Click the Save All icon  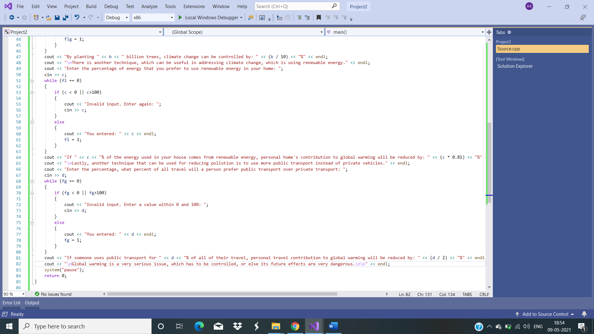point(65,18)
